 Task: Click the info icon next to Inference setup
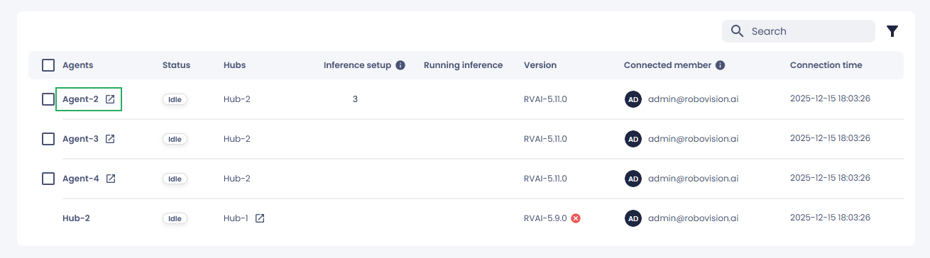[400, 65]
